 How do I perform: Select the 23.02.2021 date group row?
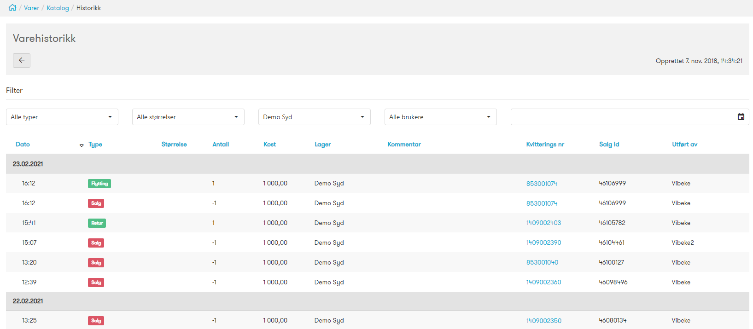pos(378,164)
